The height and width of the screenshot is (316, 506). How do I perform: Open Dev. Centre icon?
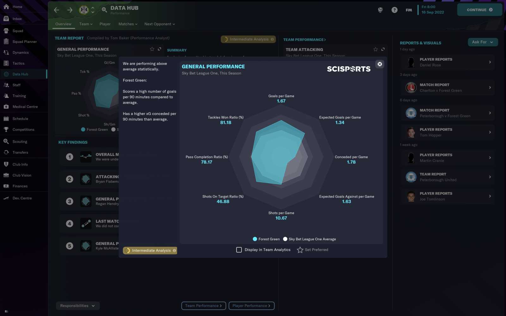coord(6,198)
